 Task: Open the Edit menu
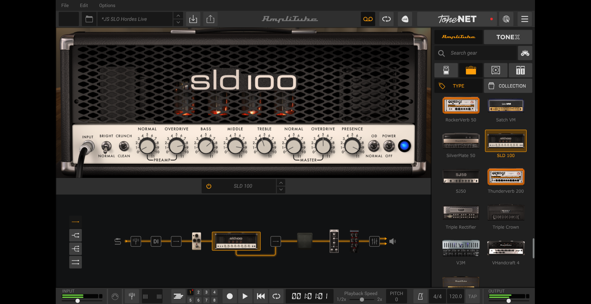coord(84,6)
